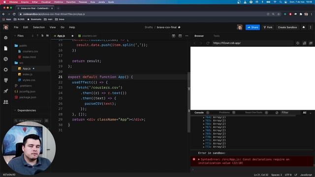Open the Live collaboration people panel

point(5,102)
